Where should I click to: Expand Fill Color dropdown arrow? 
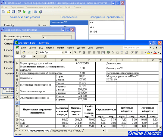pos(152,53)
